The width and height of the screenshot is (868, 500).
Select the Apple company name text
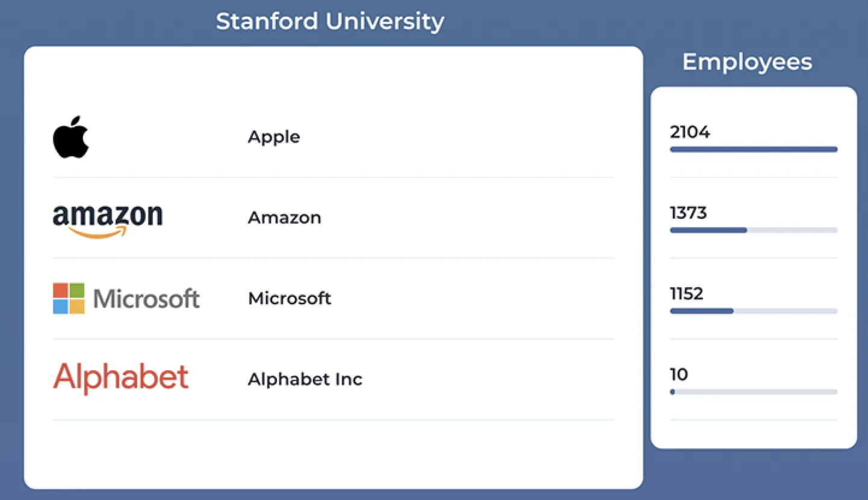click(274, 137)
